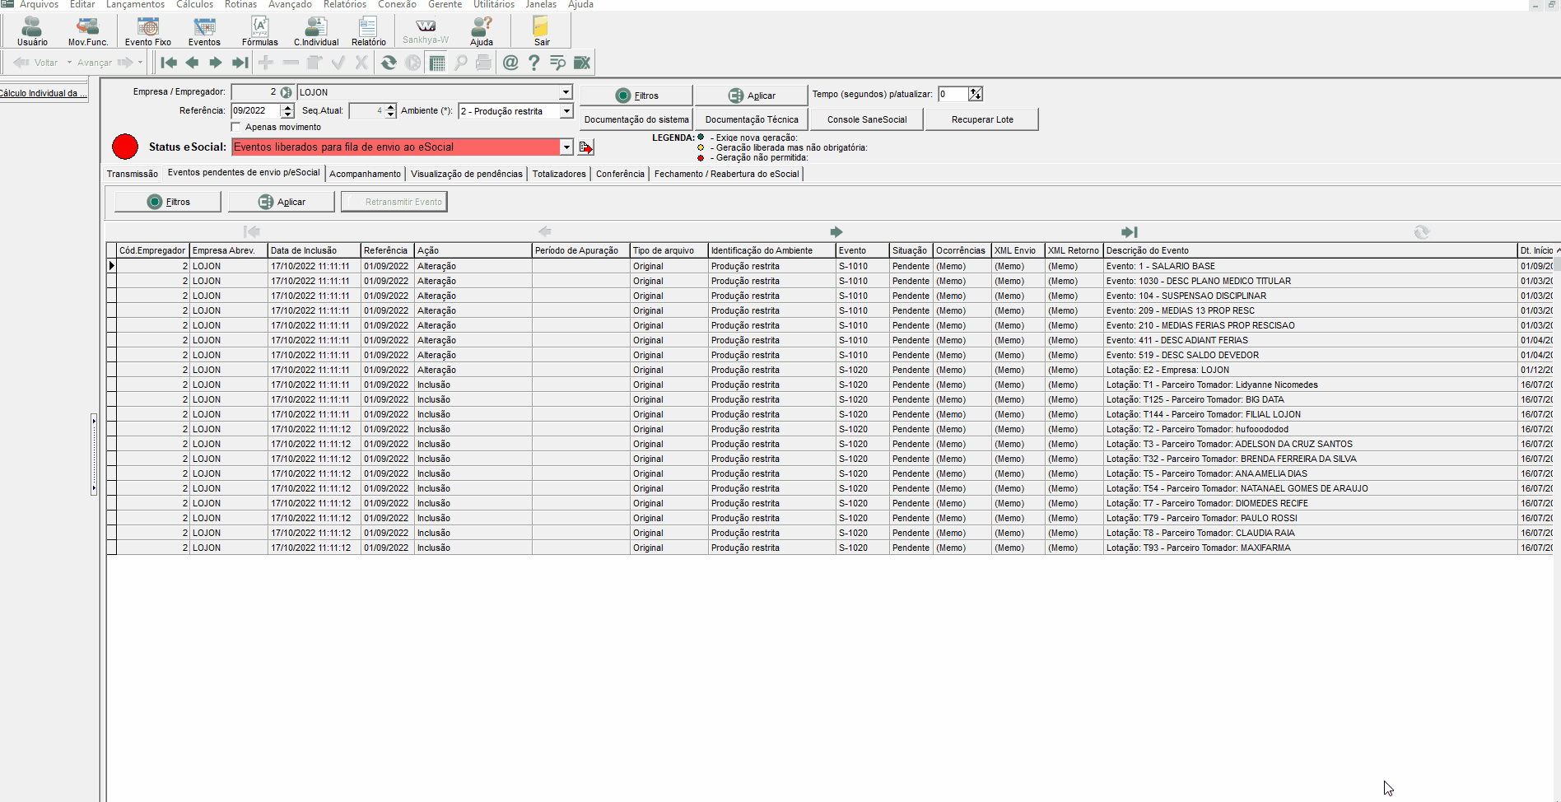Open the Evento Fixo screen

pyautogui.click(x=148, y=31)
